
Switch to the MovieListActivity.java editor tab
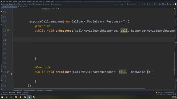click(x=10, y=7)
